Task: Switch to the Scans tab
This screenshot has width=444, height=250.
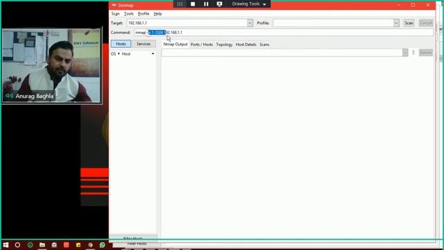Action: [264, 44]
